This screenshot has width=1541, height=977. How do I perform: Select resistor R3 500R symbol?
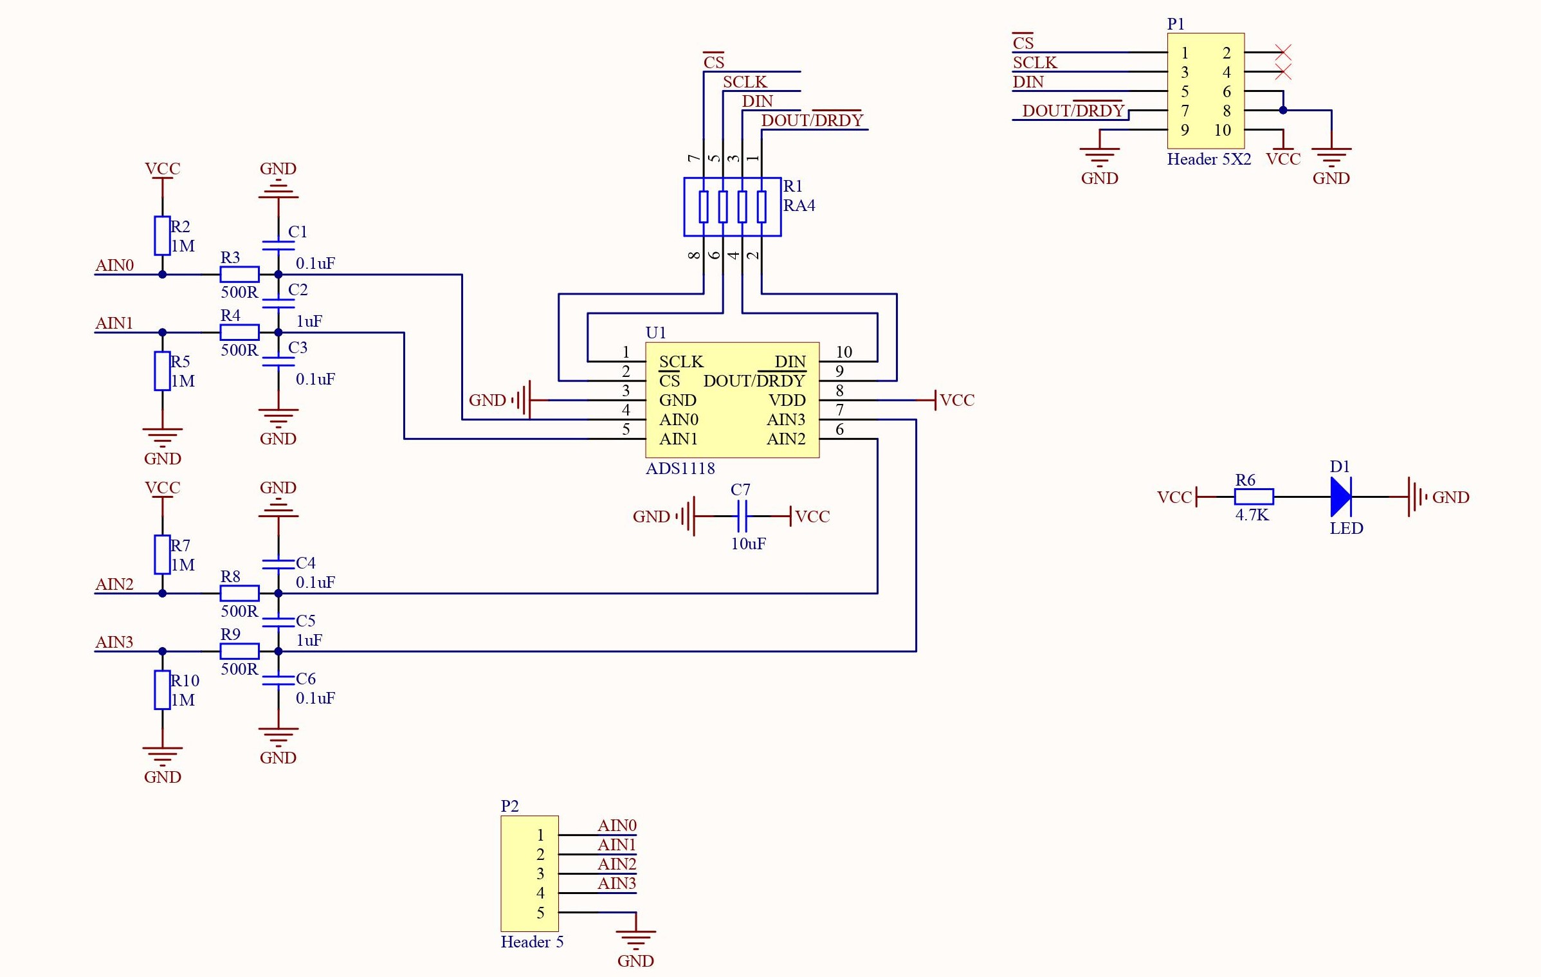(239, 274)
